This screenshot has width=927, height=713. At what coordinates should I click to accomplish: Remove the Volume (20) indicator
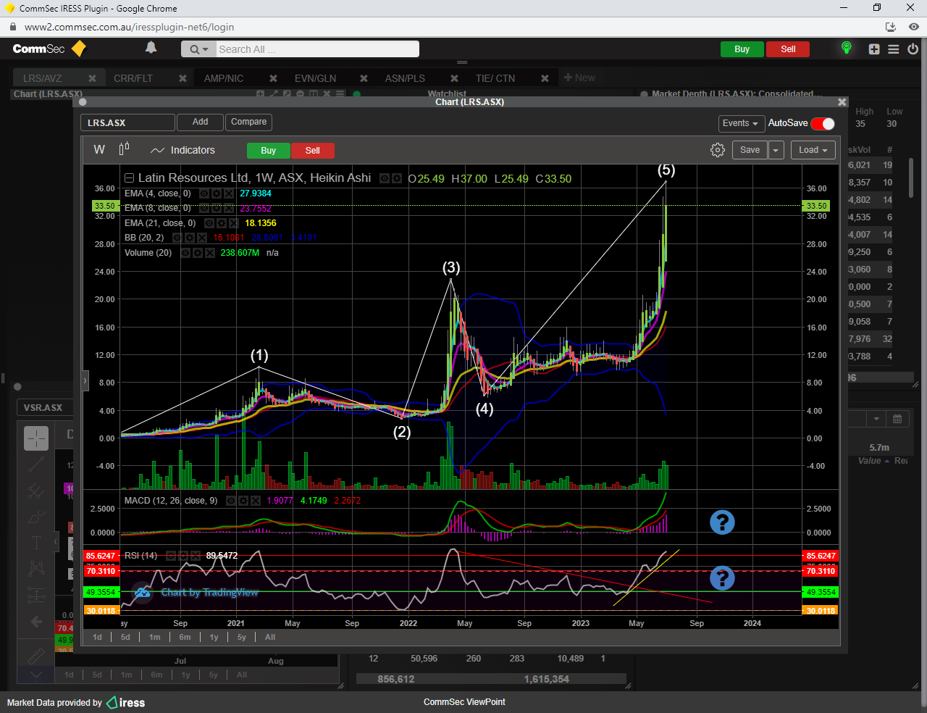click(210, 253)
